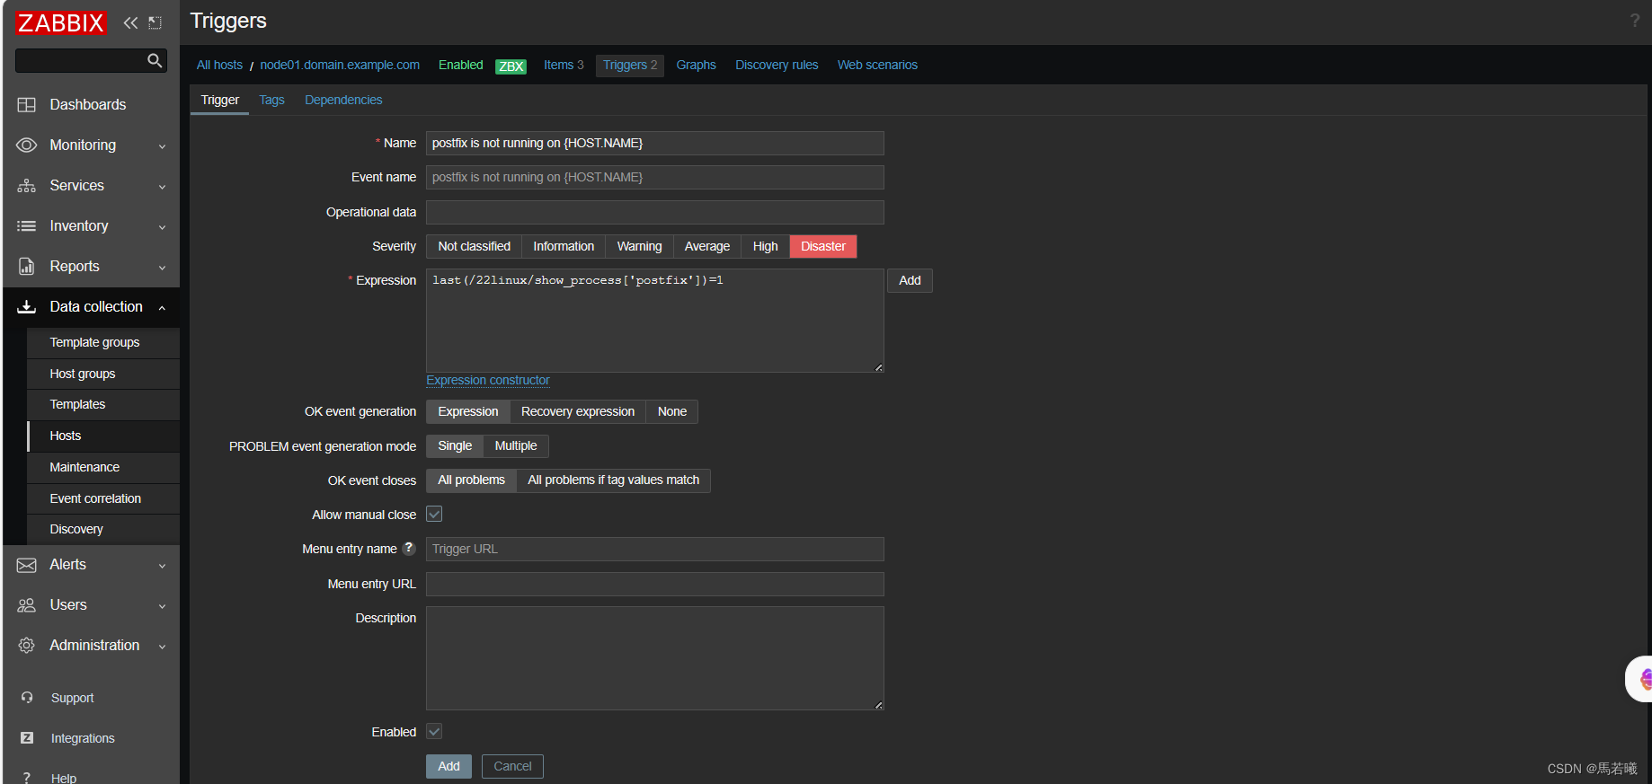Click the Zabbix logo

pos(61,22)
